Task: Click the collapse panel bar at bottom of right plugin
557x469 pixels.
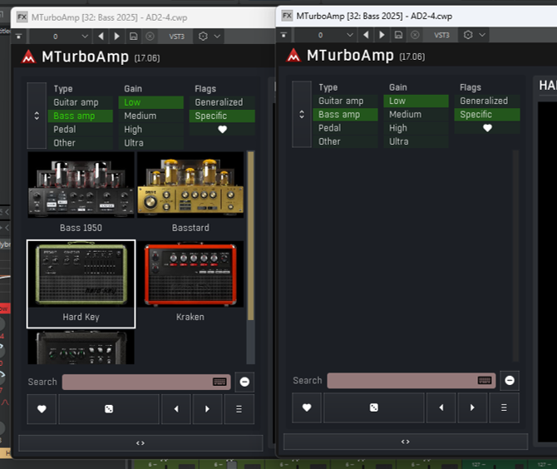Action: (406, 442)
